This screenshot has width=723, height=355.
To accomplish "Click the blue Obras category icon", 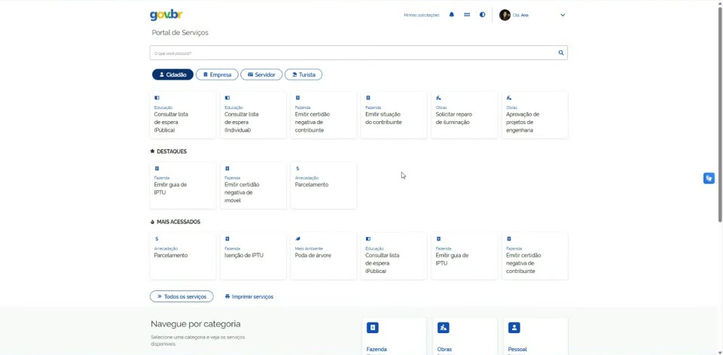I will coord(443,327).
